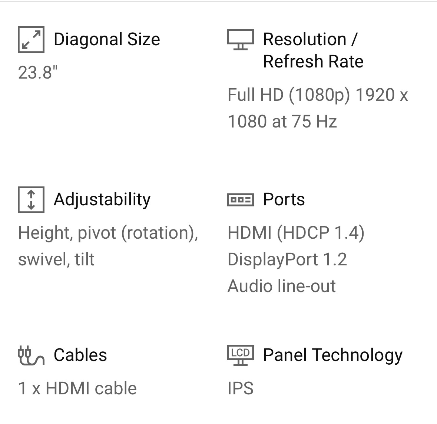Click the Diagonal Size arrows icon
This screenshot has height=424, width=437.
point(31,40)
